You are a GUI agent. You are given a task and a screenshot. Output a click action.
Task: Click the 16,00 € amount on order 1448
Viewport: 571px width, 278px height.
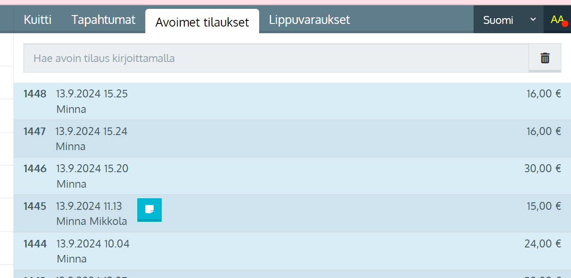point(544,94)
